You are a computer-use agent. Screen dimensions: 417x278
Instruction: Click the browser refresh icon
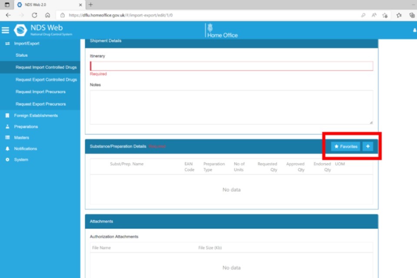tap(34, 15)
